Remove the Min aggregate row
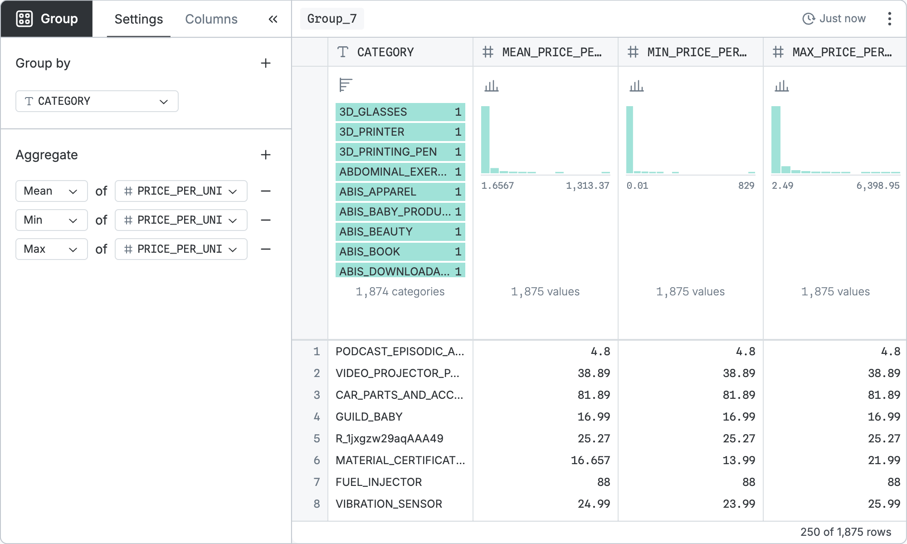 266,220
